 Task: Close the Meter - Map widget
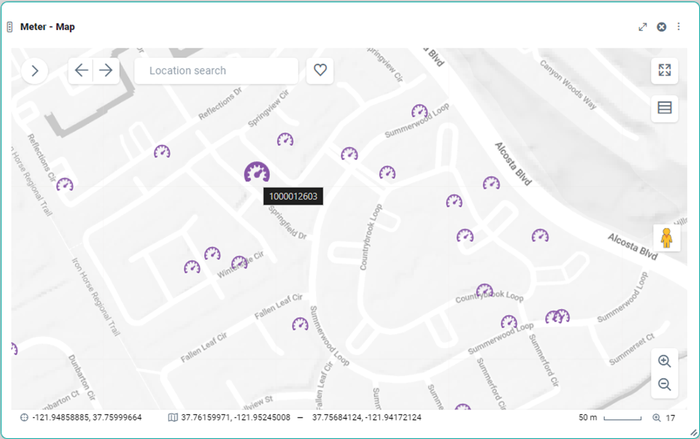click(x=662, y=27)
